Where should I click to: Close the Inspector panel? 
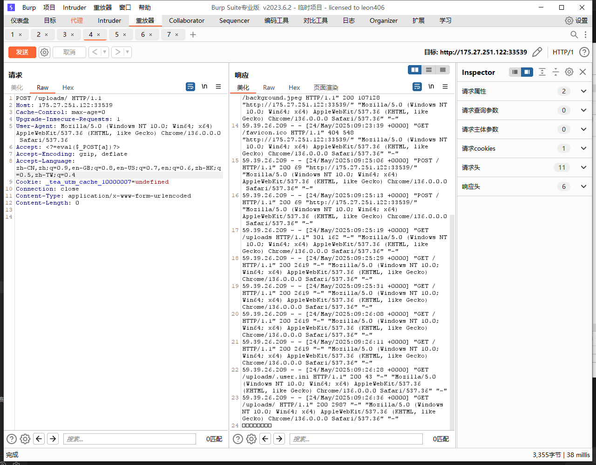582,72
